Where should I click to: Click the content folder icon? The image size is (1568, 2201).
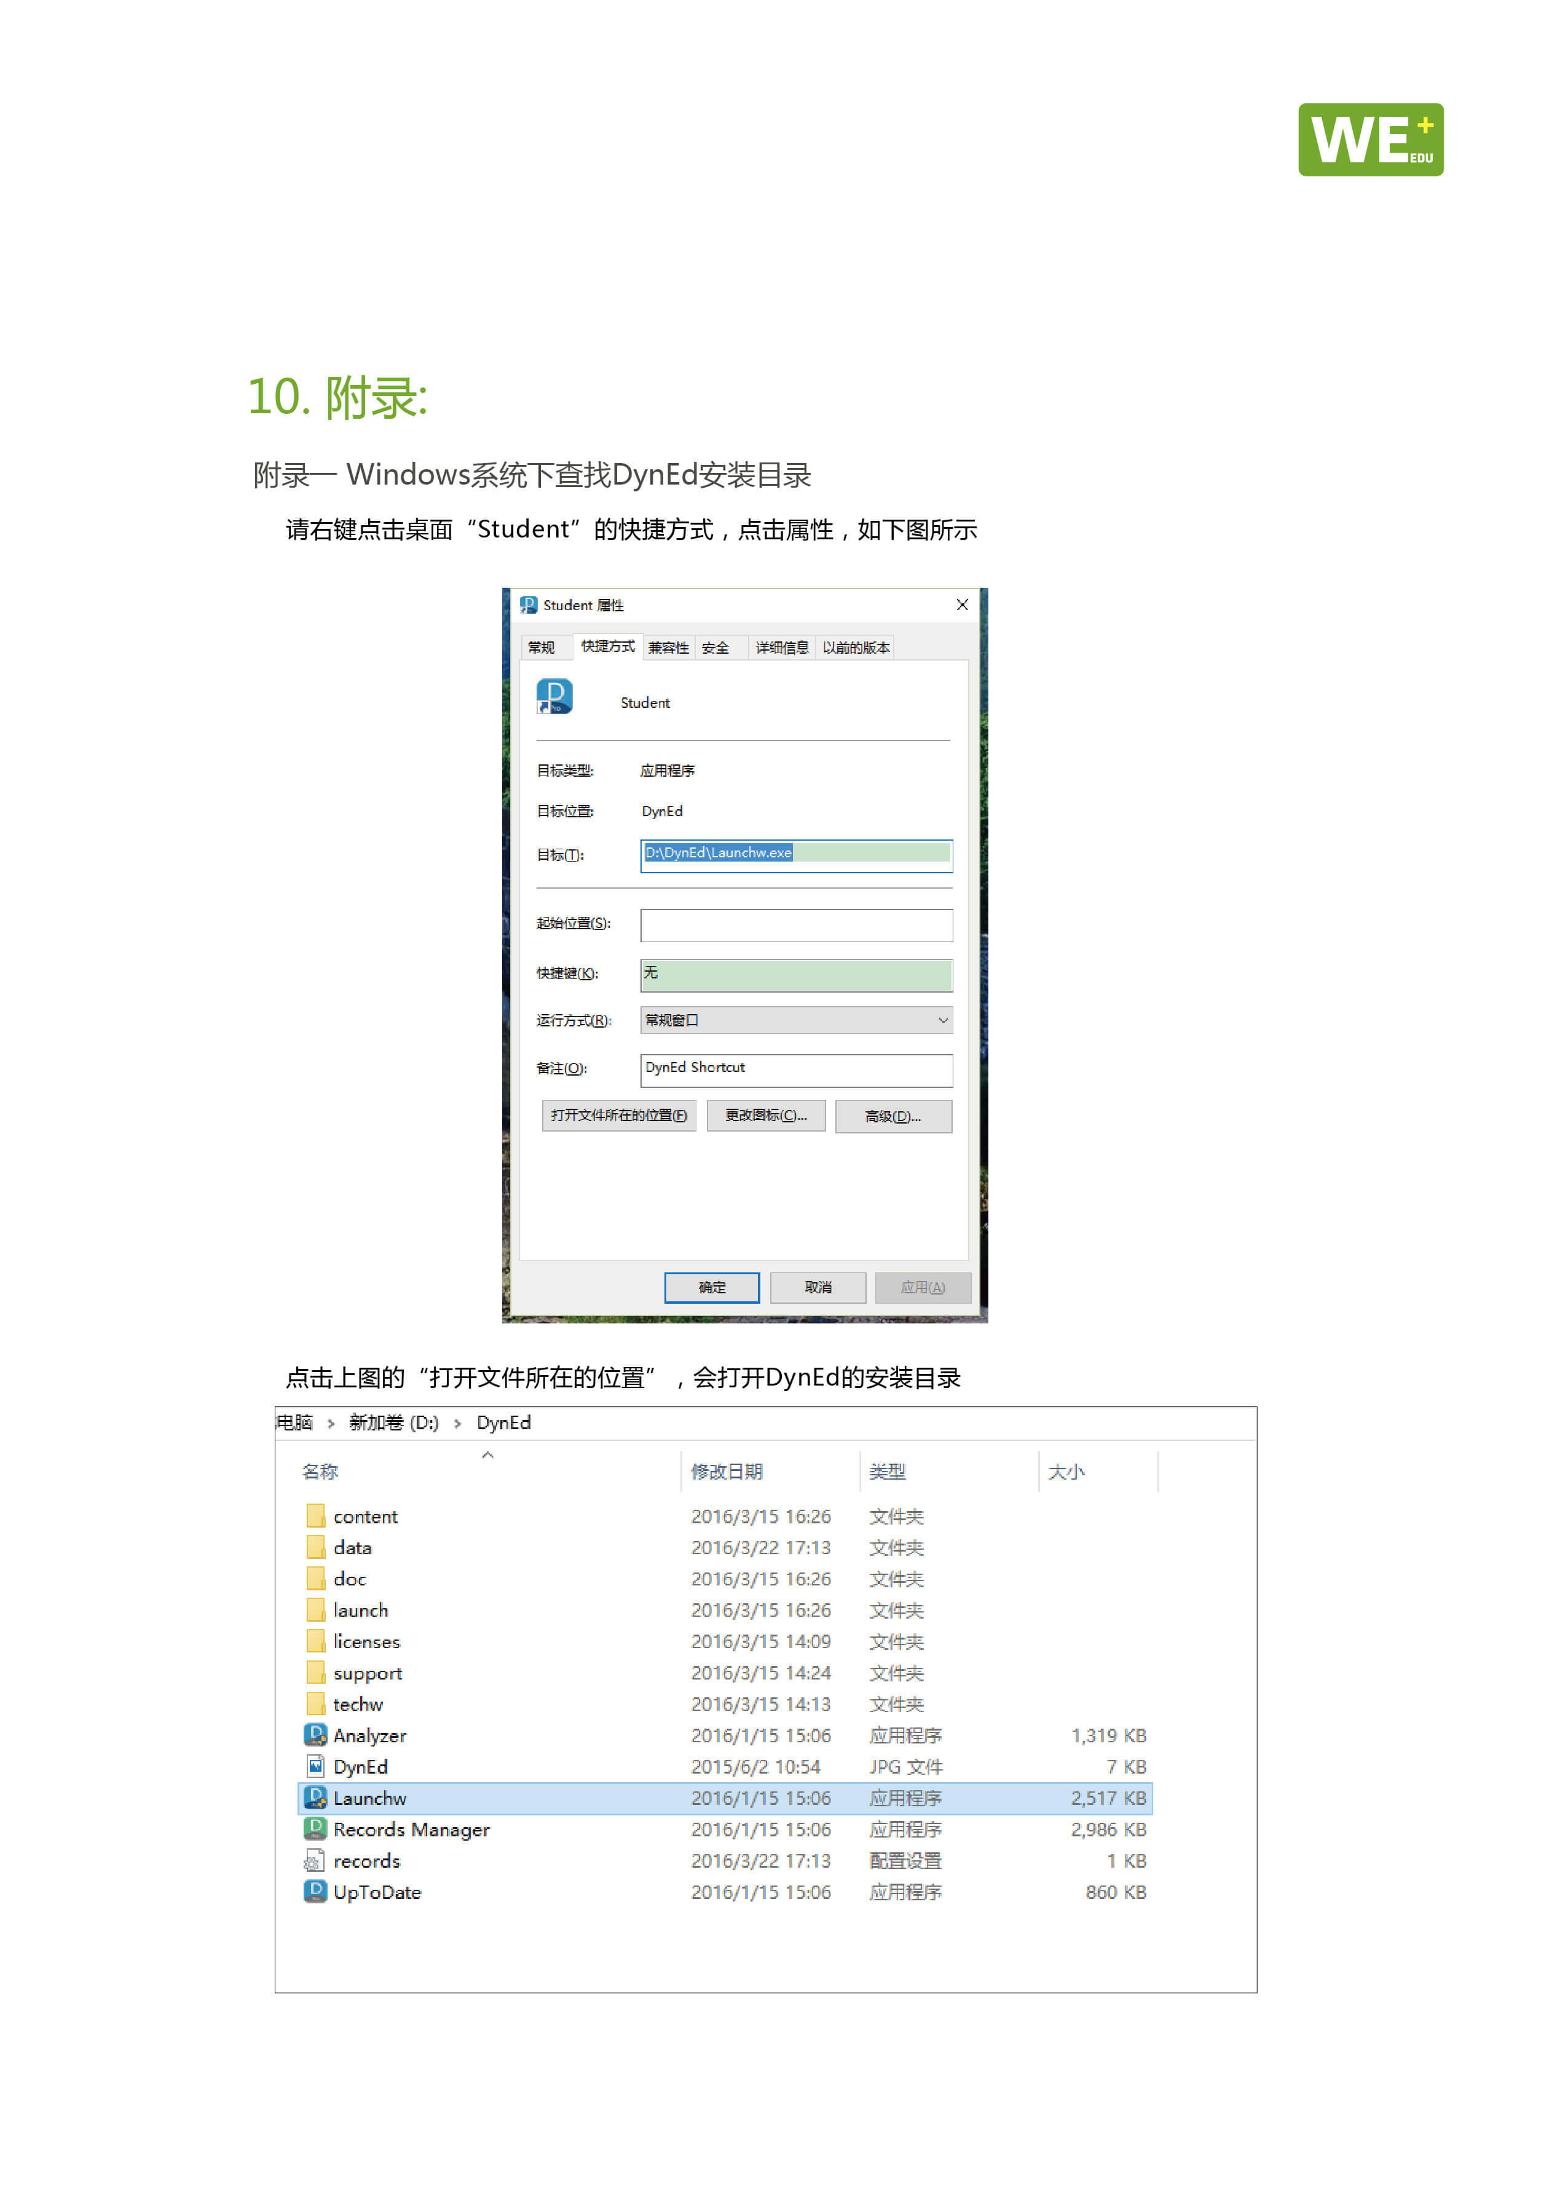pyautogui.click(x=315, y=1515)
